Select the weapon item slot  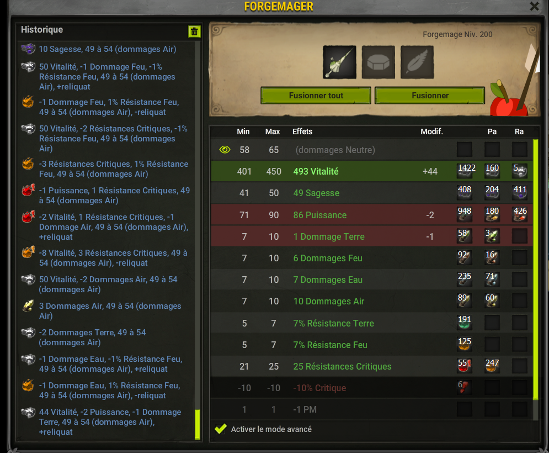[339, 62]
